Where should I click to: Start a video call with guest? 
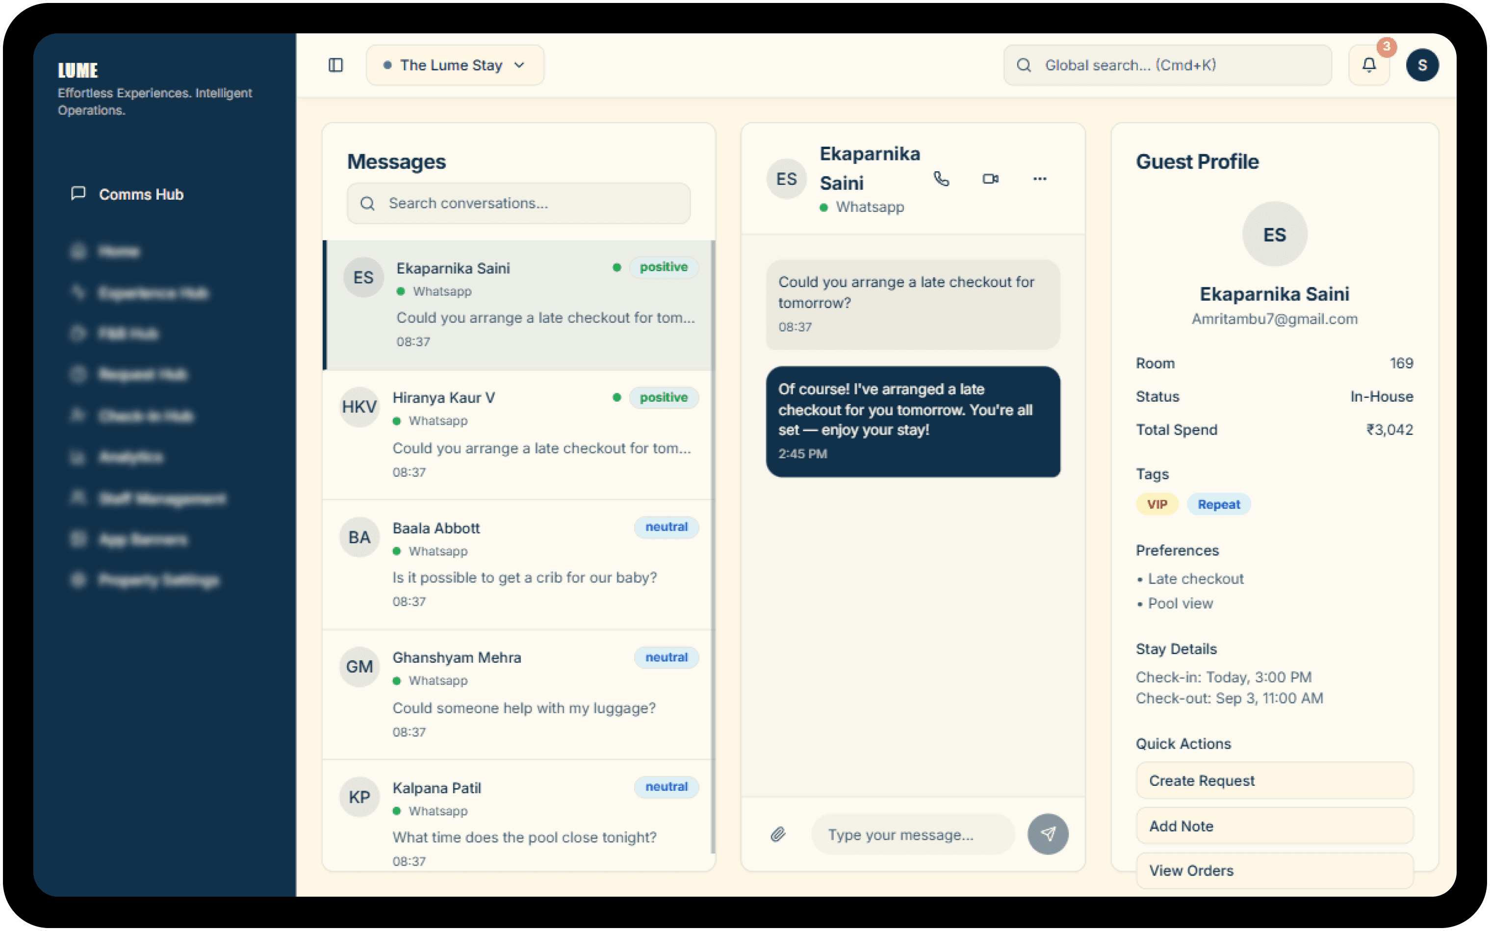pyautogui.click(x=990, y=179)
